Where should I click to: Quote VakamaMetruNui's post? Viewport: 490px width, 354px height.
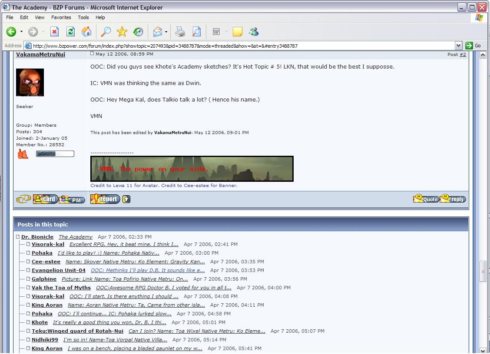(x=426, y=199)
